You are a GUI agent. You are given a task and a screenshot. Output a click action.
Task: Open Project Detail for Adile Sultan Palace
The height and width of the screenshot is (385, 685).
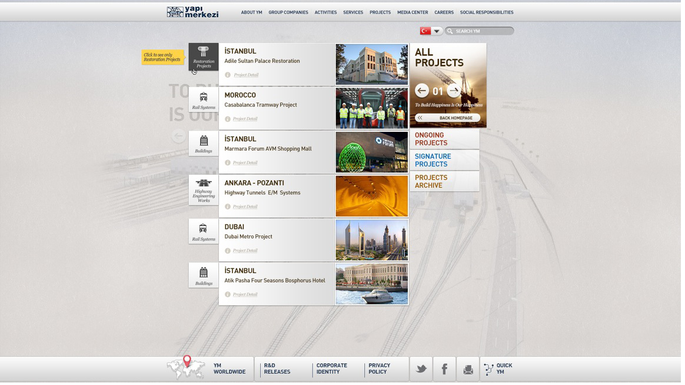coord(247,75)
